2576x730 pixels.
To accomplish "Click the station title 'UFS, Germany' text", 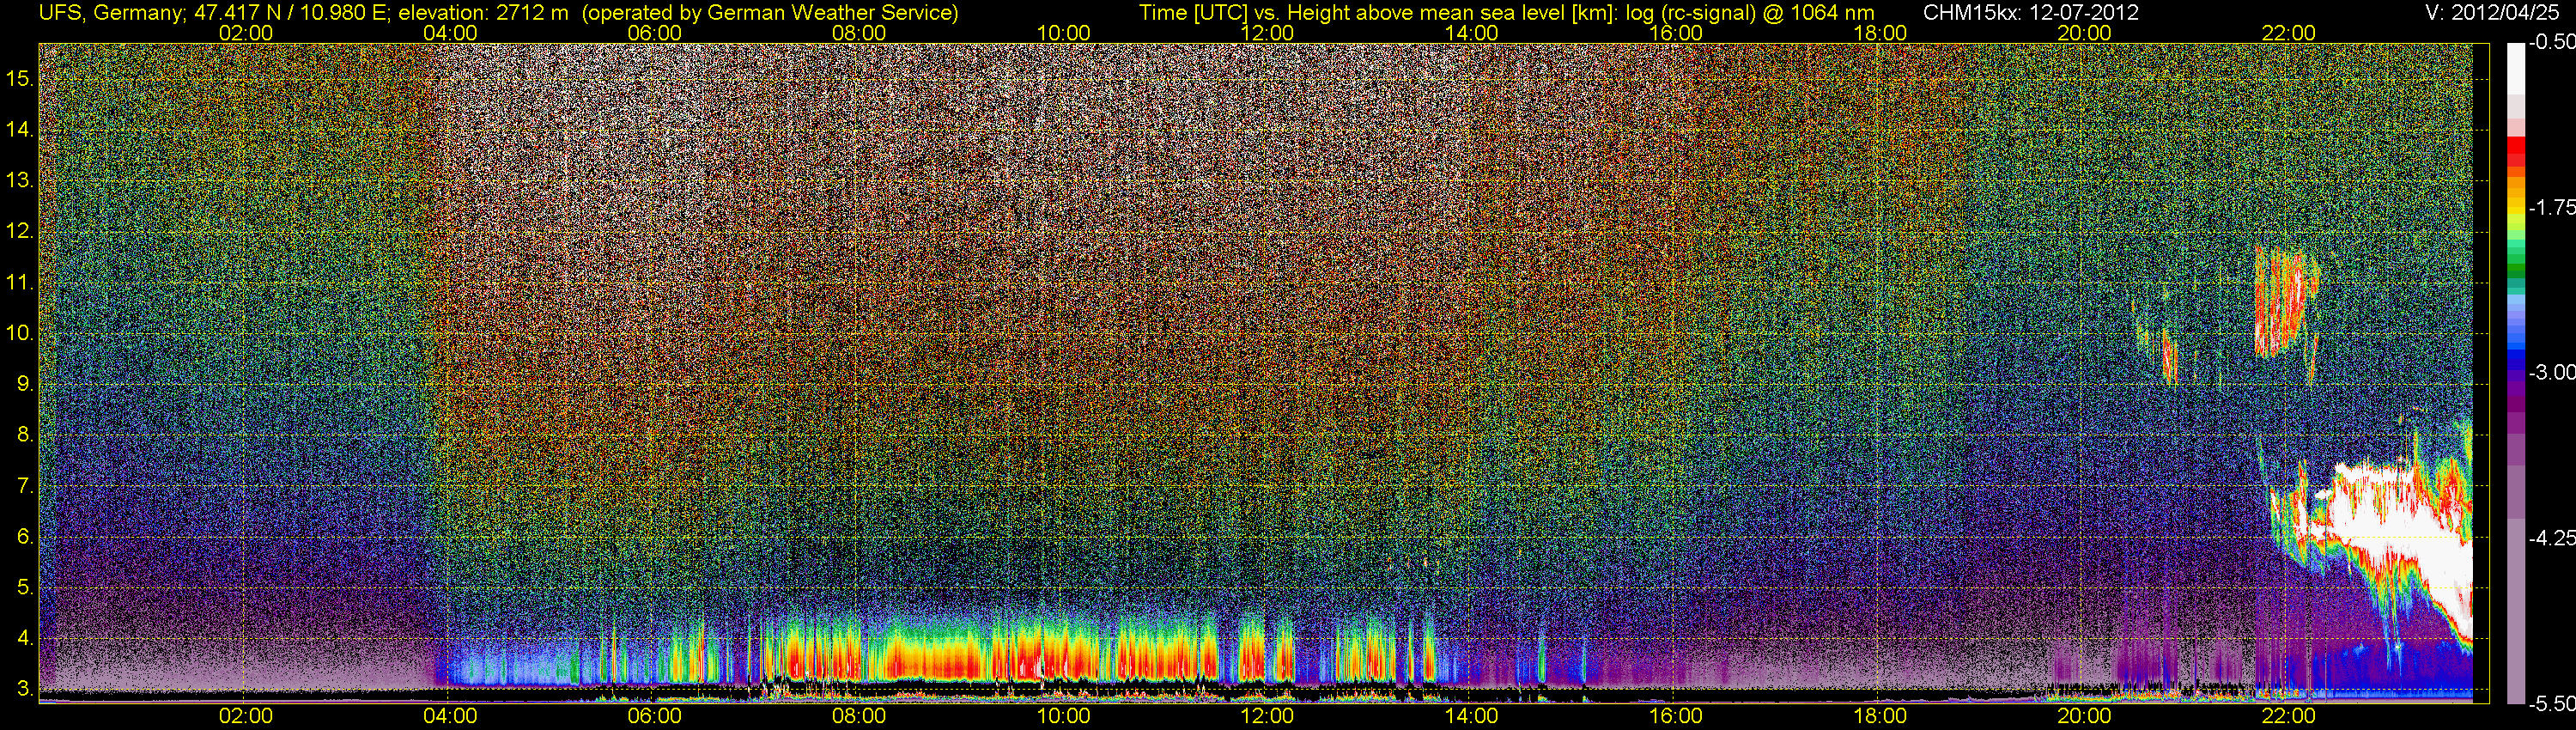I will click(112, 13).
